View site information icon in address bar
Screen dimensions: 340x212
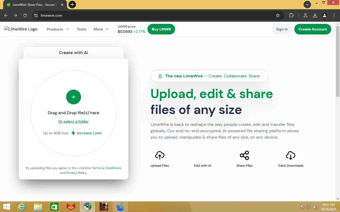point(36,15)
